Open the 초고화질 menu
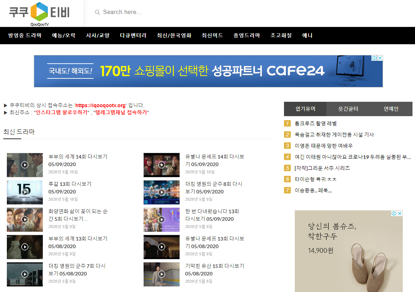Image resolution: width=415 pixels, height=292 pixels. click(281, 36)
